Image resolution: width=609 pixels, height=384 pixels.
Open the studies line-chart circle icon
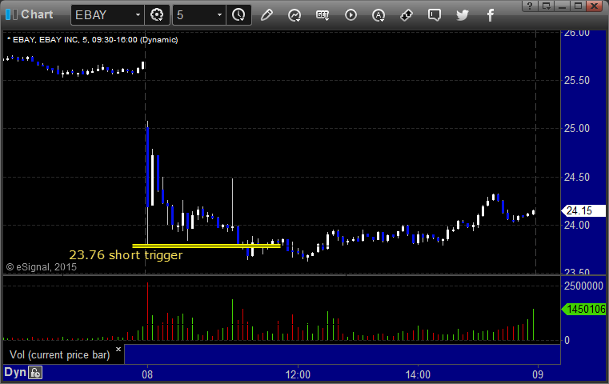pyautogui.click(x=294, y=15)
